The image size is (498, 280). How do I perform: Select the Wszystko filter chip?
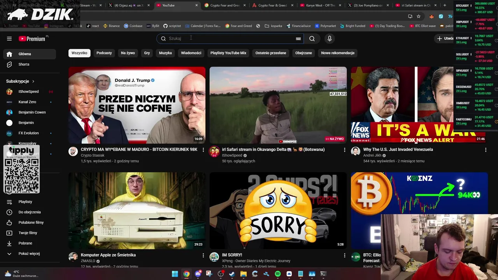(x=79, y=53)
